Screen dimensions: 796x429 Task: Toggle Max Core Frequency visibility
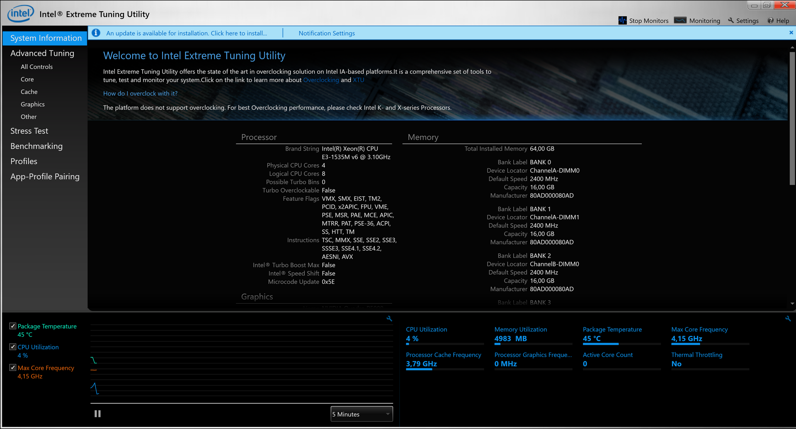12,368
